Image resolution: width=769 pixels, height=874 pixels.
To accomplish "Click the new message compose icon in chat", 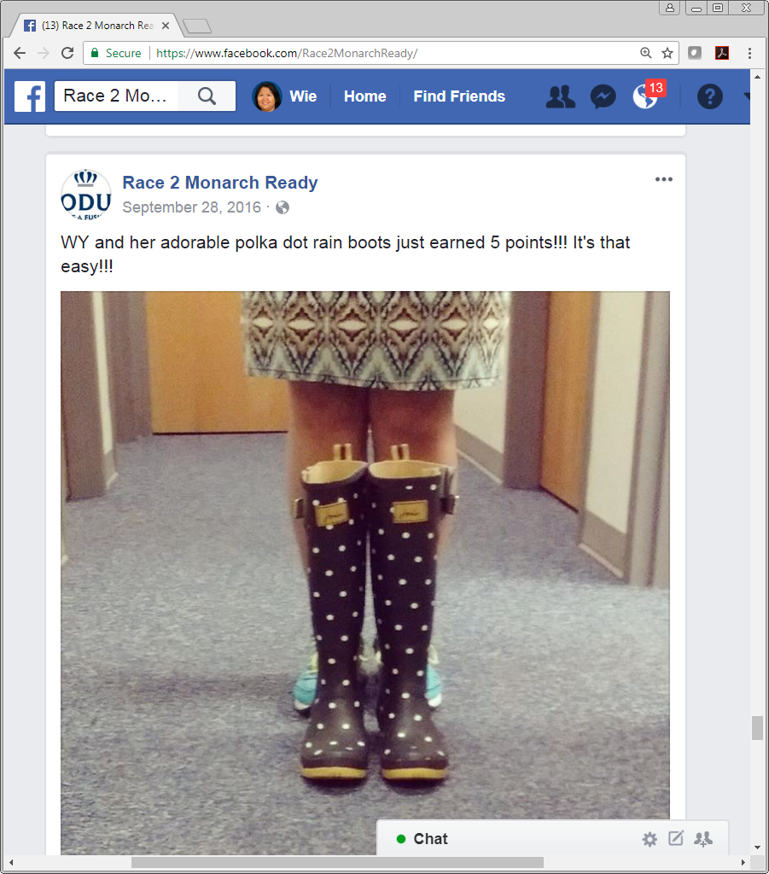I will point(676,838).
